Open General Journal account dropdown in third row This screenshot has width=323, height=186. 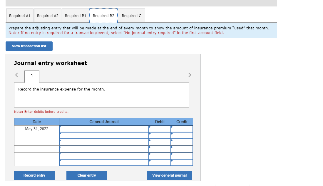[x=104, y=142]
